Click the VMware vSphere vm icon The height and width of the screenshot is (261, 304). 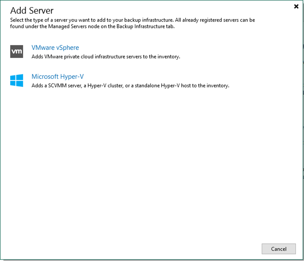pyautogui.click(x=17, y=52)
